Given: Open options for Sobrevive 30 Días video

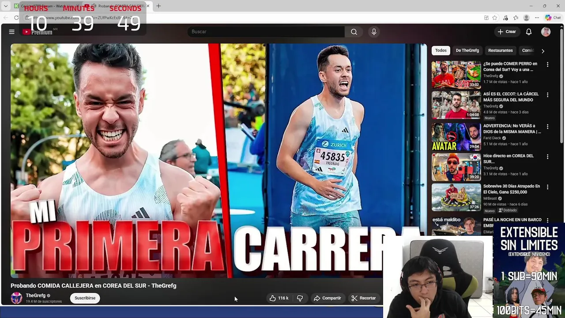Looking at the screenshot, I should (547, 187).
